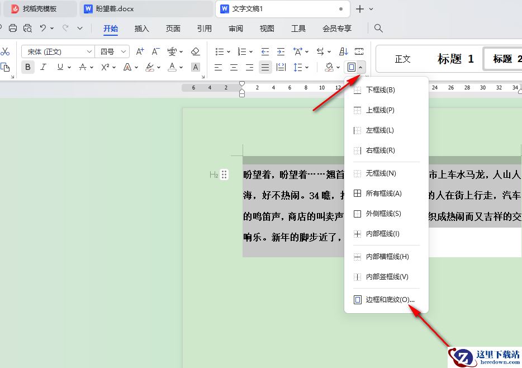Click selected text 盼望着,盼望着
Viewport: 522px width, 368px height.
(x=275, y=174)
